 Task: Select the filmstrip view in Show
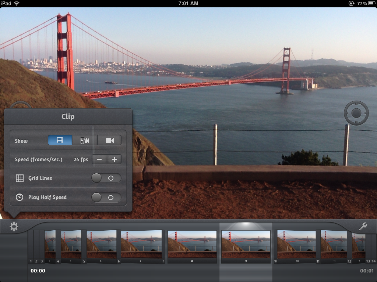point(60,140)
